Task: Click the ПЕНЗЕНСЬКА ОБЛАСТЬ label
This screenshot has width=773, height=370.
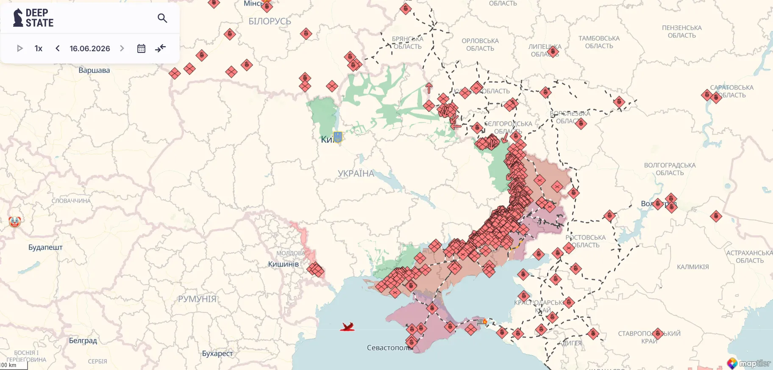Action: 682,31
